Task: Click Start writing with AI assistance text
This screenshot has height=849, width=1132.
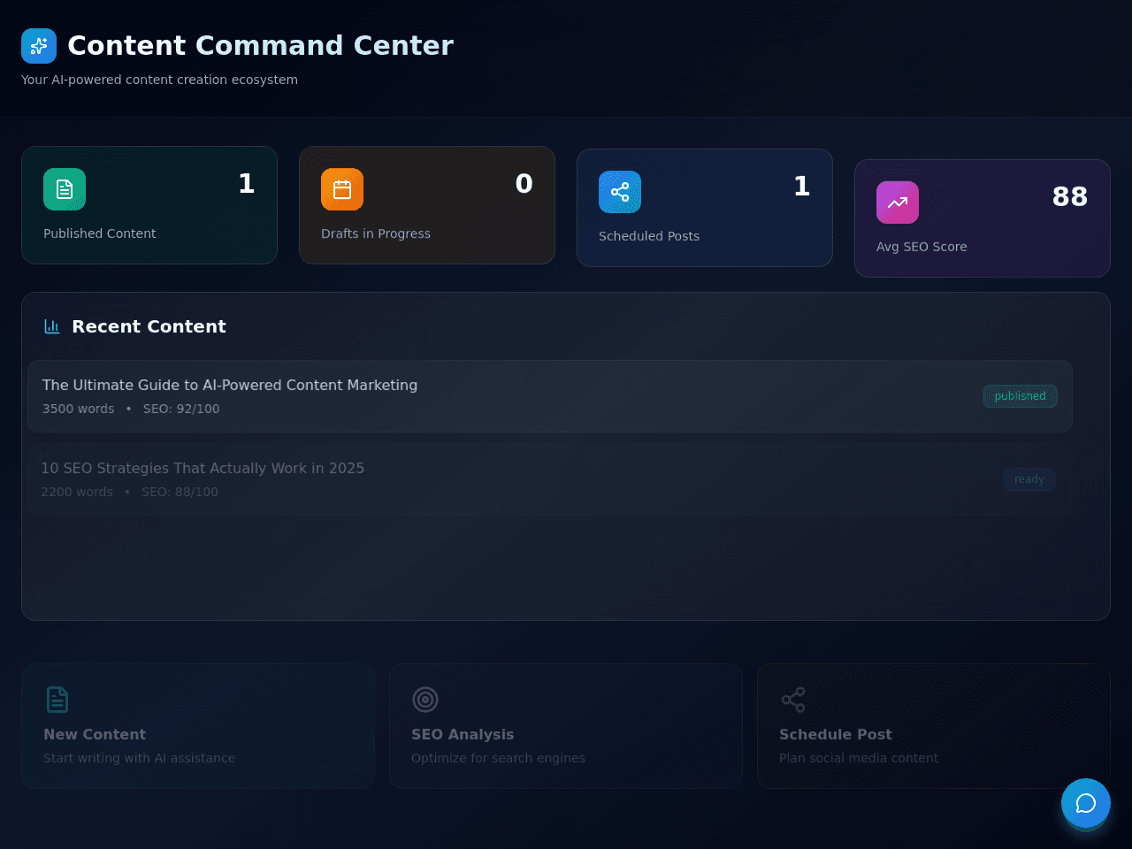Action: [x=140, y=758]
